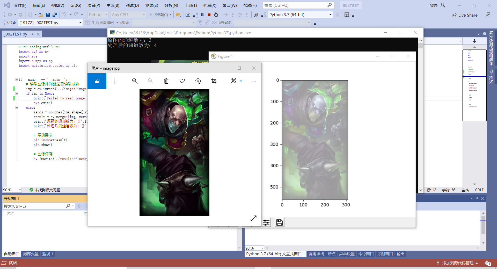Open the Debug configuration dropdown
Viewport: 497px width, 269px height.
click(x=98, y=15)
